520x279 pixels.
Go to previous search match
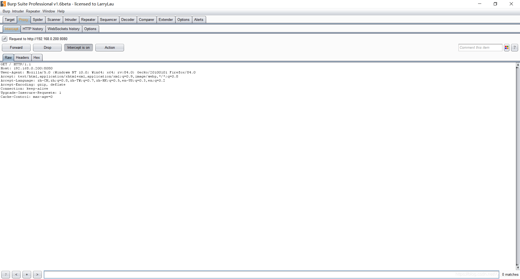16,274
